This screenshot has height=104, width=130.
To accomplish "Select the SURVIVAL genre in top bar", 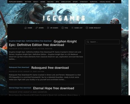I will 94,2.
